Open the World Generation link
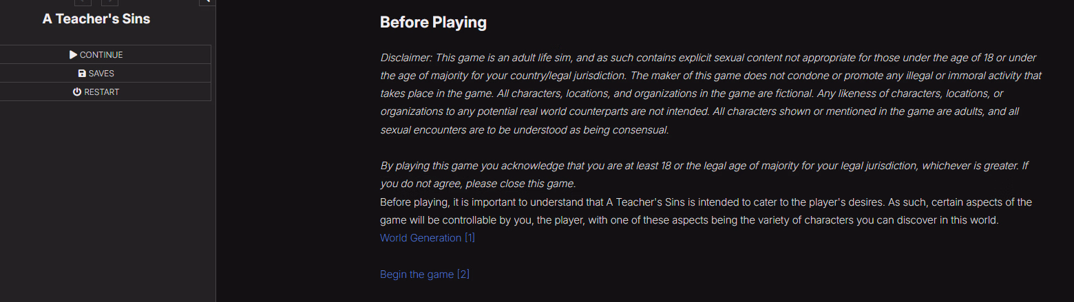 click(421, 238)
